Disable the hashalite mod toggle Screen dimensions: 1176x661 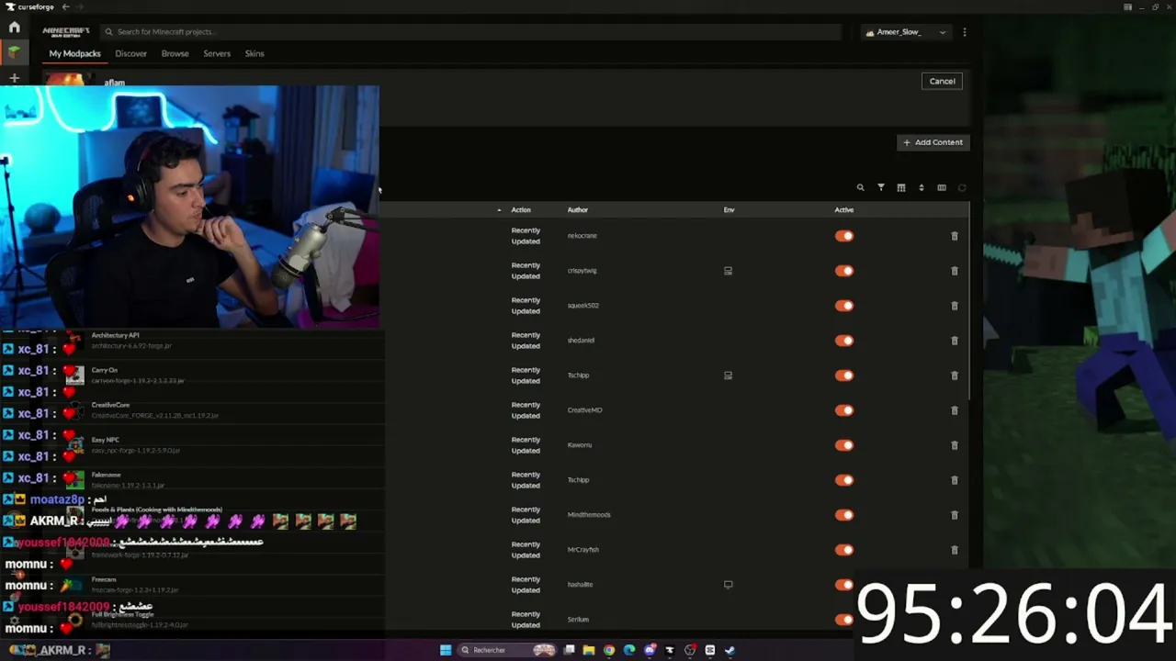click(x=844, y=585)
